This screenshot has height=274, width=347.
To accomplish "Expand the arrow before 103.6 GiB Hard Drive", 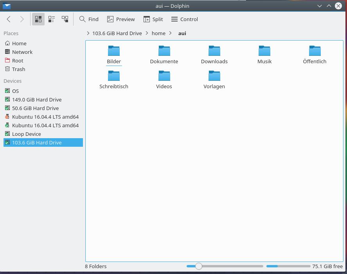I will click(88, 33).
